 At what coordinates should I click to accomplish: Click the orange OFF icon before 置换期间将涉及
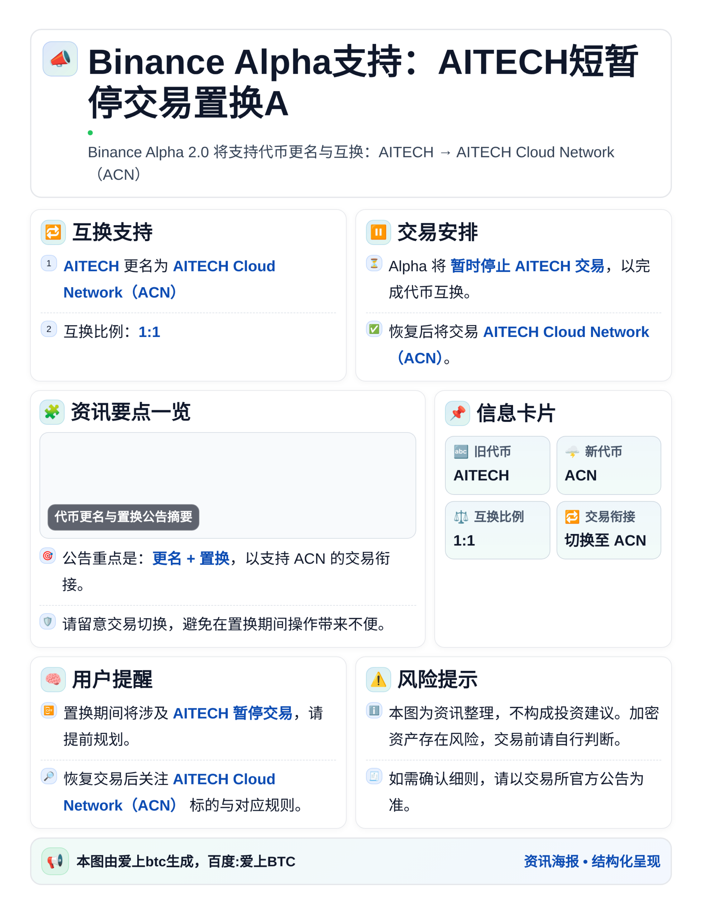point(49,711)
